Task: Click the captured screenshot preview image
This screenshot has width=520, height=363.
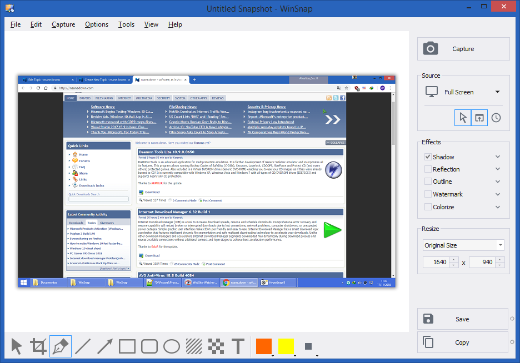Action: [207, 181]
